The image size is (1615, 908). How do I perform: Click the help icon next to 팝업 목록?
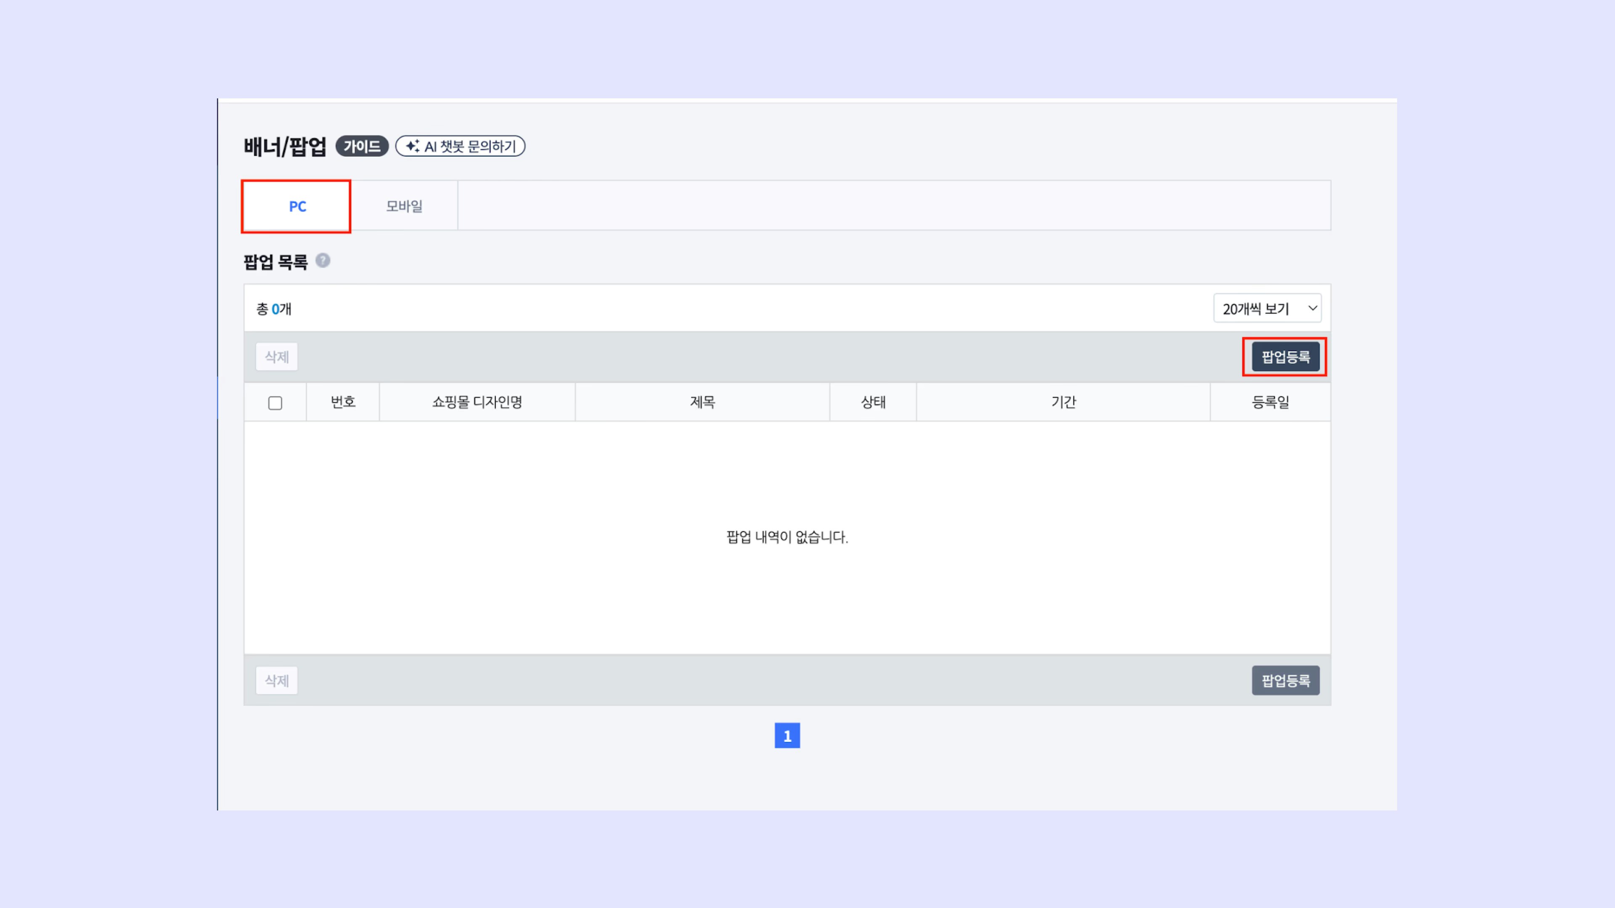pyautogui.click(x=323, y=261)
